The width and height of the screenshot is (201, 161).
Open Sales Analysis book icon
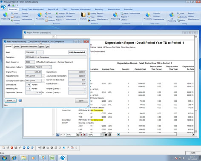12,17
